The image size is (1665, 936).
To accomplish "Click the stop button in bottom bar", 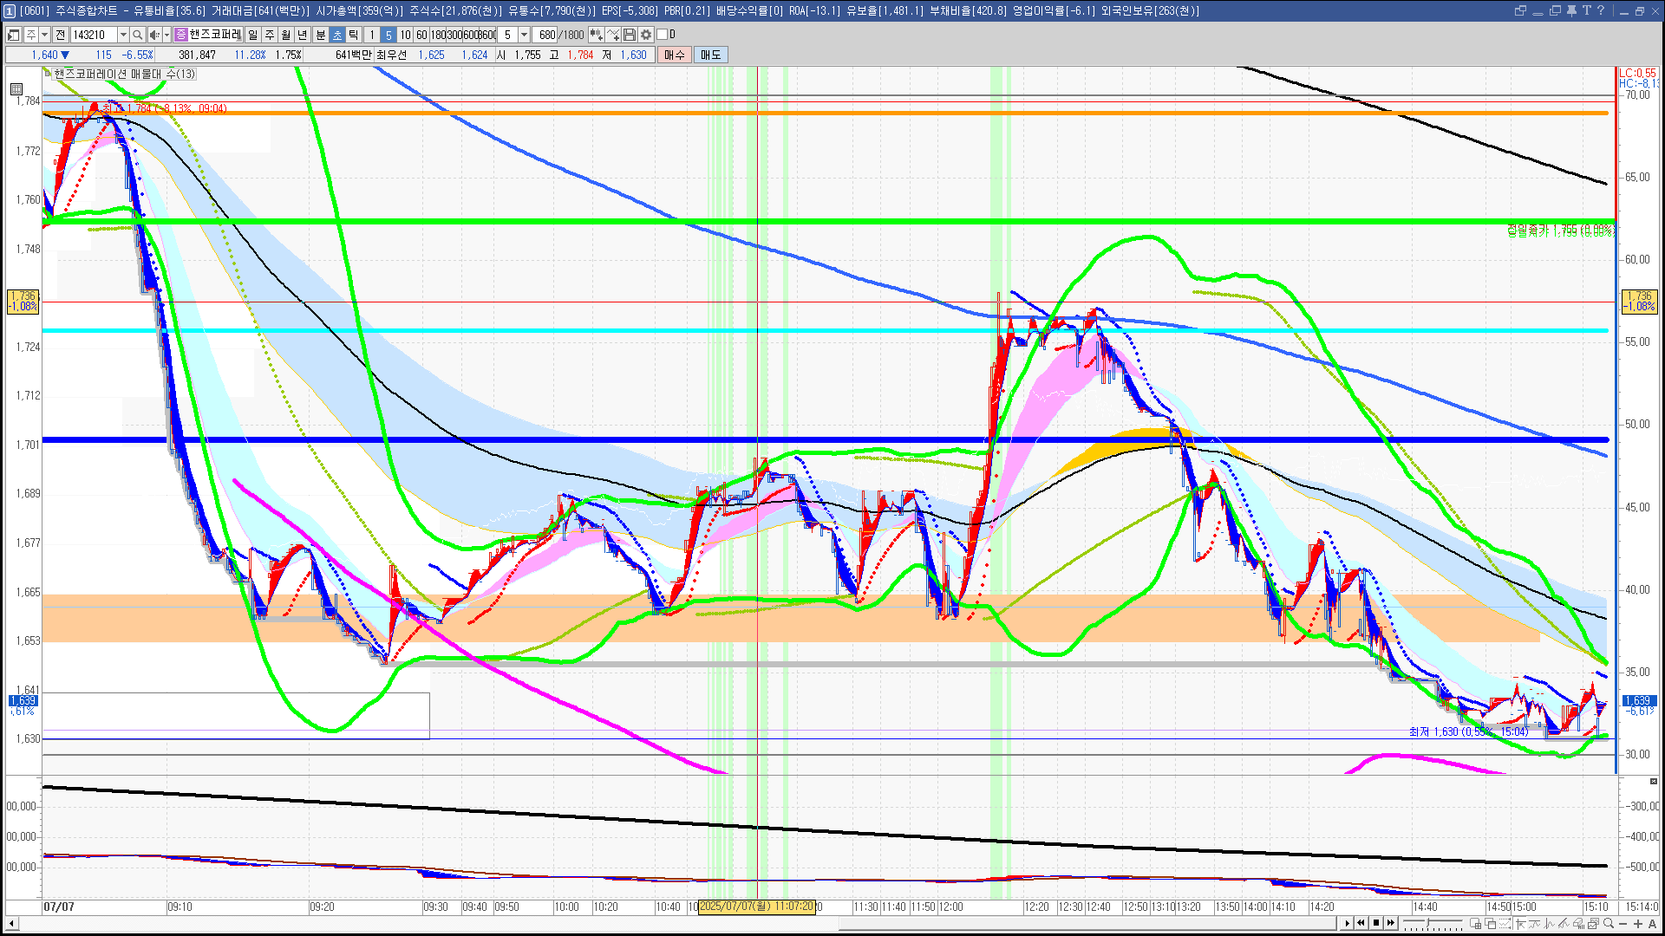I will coord(1376,923).
